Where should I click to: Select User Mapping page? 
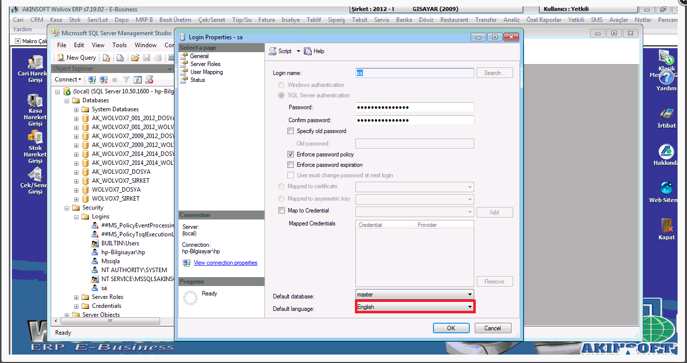[206, 72]
